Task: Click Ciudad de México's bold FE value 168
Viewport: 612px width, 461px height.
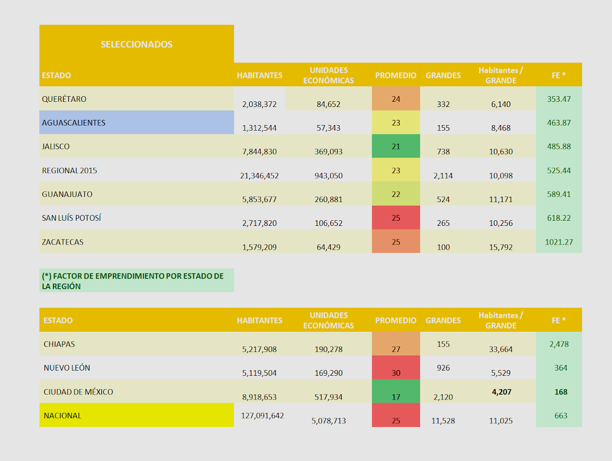Action: tap(560, 392)
